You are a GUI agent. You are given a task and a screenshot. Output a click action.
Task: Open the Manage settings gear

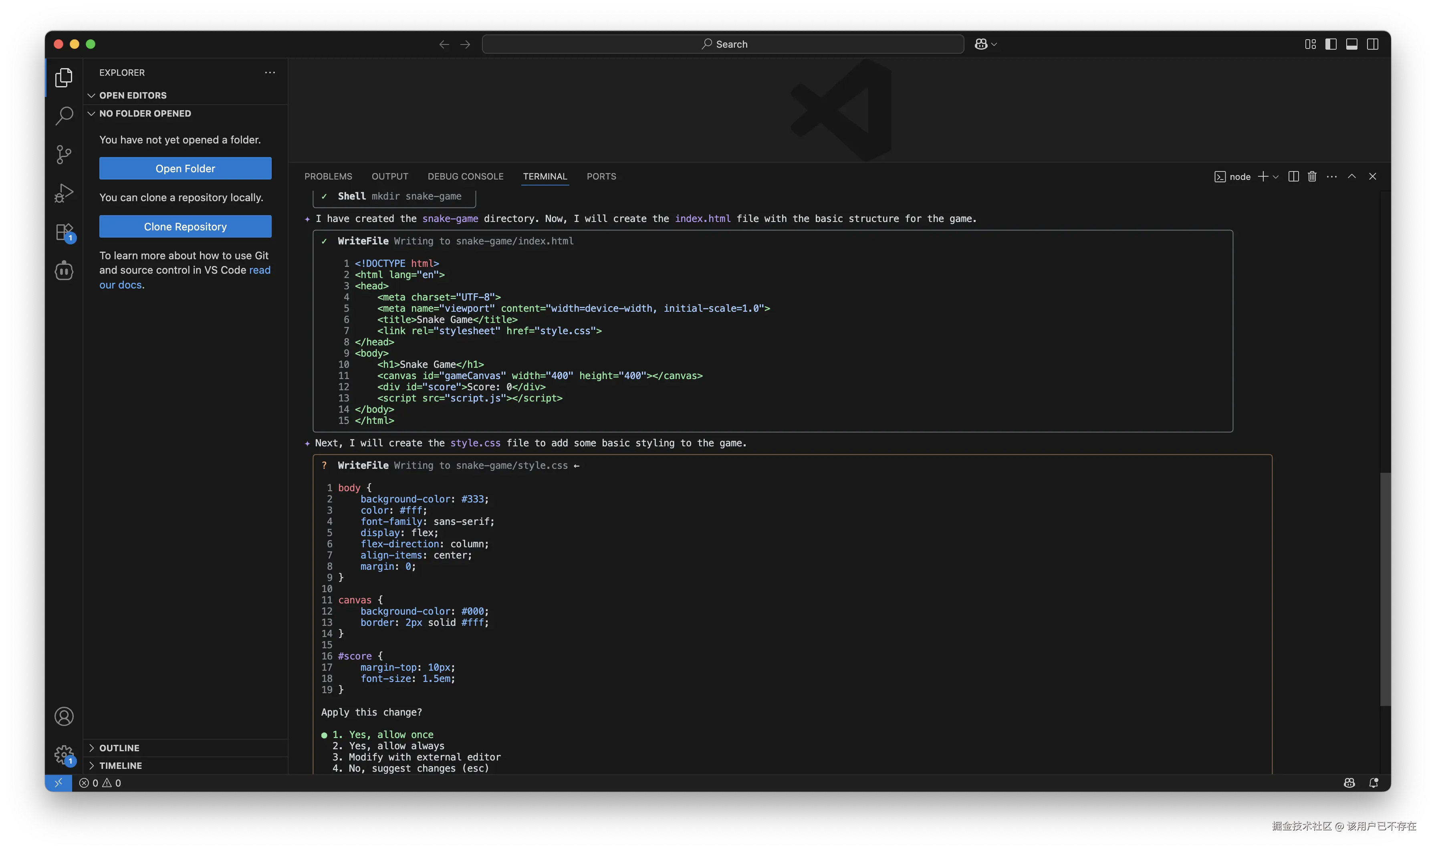click(64, 755)
